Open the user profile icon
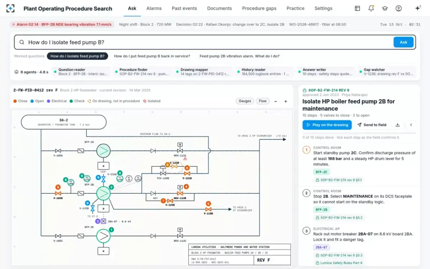The height and width of the screenshot is (269, 430). click(x=398, y=8)
